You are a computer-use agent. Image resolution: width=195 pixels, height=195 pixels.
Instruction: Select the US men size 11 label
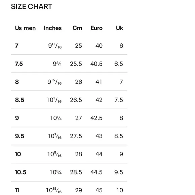[x=17, y=190]
